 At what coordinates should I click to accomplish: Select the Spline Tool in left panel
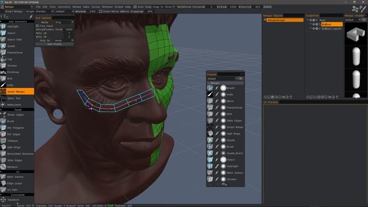coord(17,98)
